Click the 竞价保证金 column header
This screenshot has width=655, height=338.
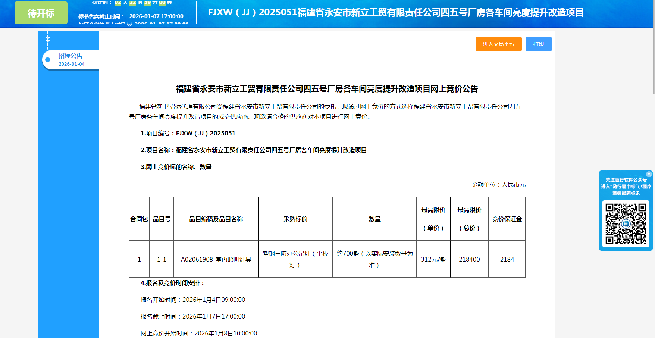[x=507, y=219]
